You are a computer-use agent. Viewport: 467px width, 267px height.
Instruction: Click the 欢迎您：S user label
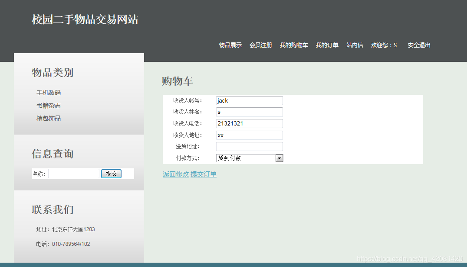coord(384,45)
